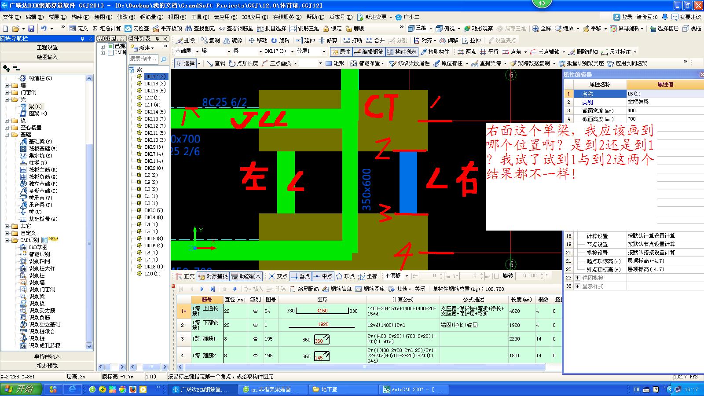Open the 基础层 floor dropdown
This screenshot has width=704, height=396.
[197, 51]
